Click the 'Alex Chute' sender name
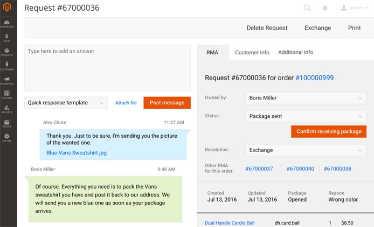374x227 pixels. click(x=54, y=123)
